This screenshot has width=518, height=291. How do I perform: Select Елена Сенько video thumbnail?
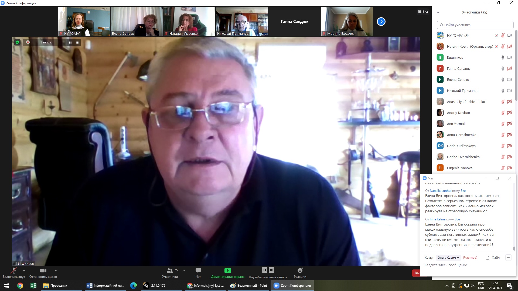(x=137, y=22)
